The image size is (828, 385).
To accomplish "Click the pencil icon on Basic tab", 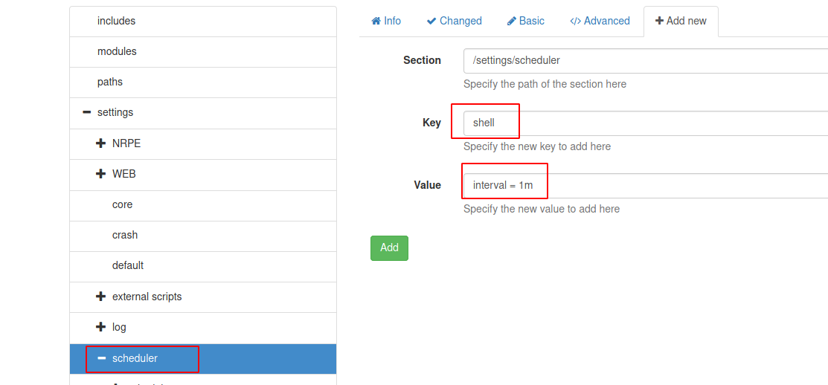I will [x=512, y=21].
